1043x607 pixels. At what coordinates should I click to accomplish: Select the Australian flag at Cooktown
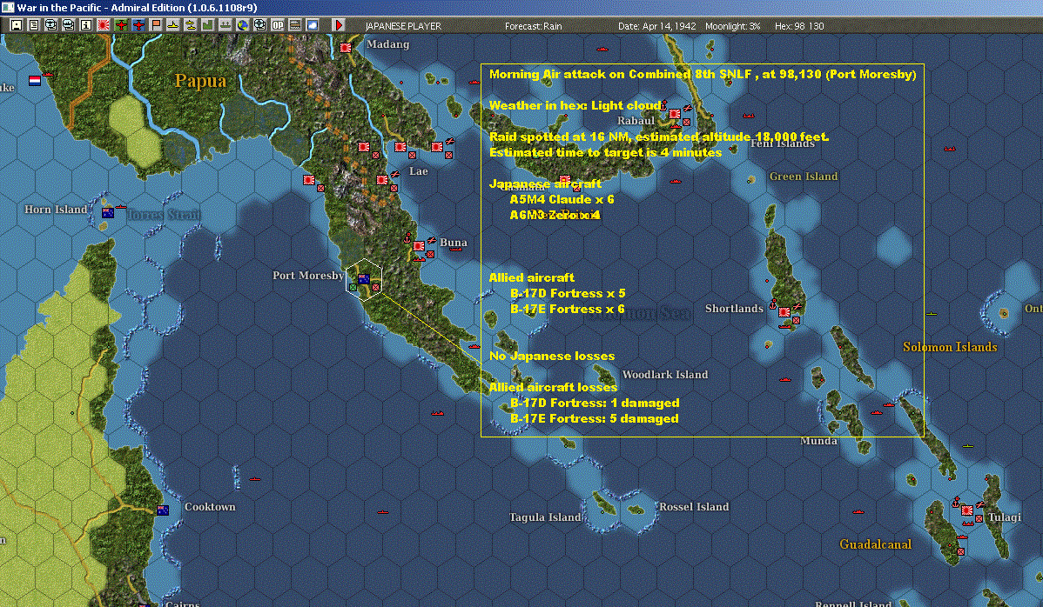tap(163, 510)
